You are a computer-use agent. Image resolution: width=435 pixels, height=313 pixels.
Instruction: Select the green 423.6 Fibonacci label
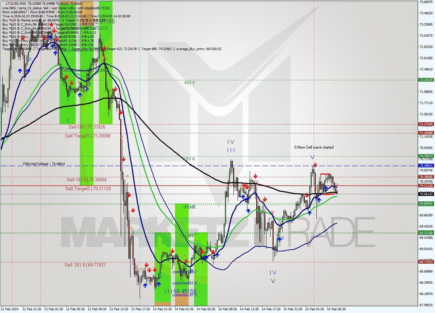point(189,83)
